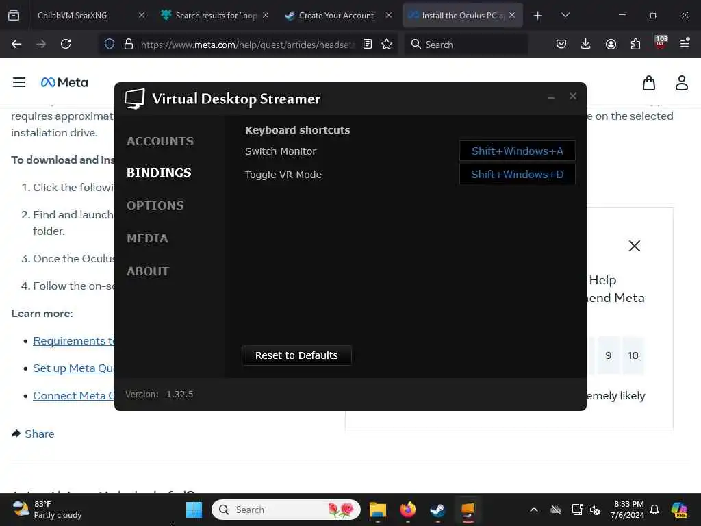Toggle reader view icon
This screenshot has height=526, width=701.
368,44
